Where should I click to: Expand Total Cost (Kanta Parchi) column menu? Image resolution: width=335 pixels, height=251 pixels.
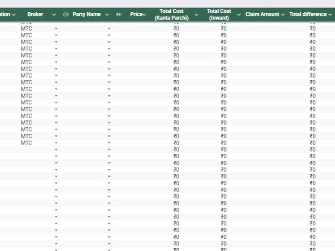tap(196, 15)
